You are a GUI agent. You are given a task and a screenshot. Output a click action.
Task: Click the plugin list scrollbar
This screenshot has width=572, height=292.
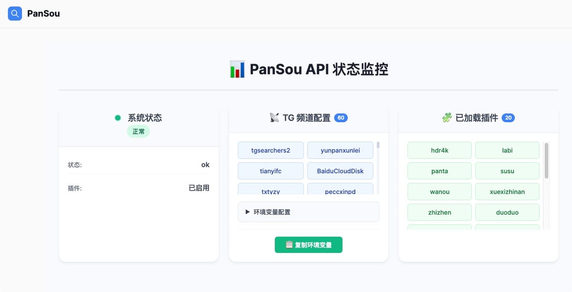546,160
